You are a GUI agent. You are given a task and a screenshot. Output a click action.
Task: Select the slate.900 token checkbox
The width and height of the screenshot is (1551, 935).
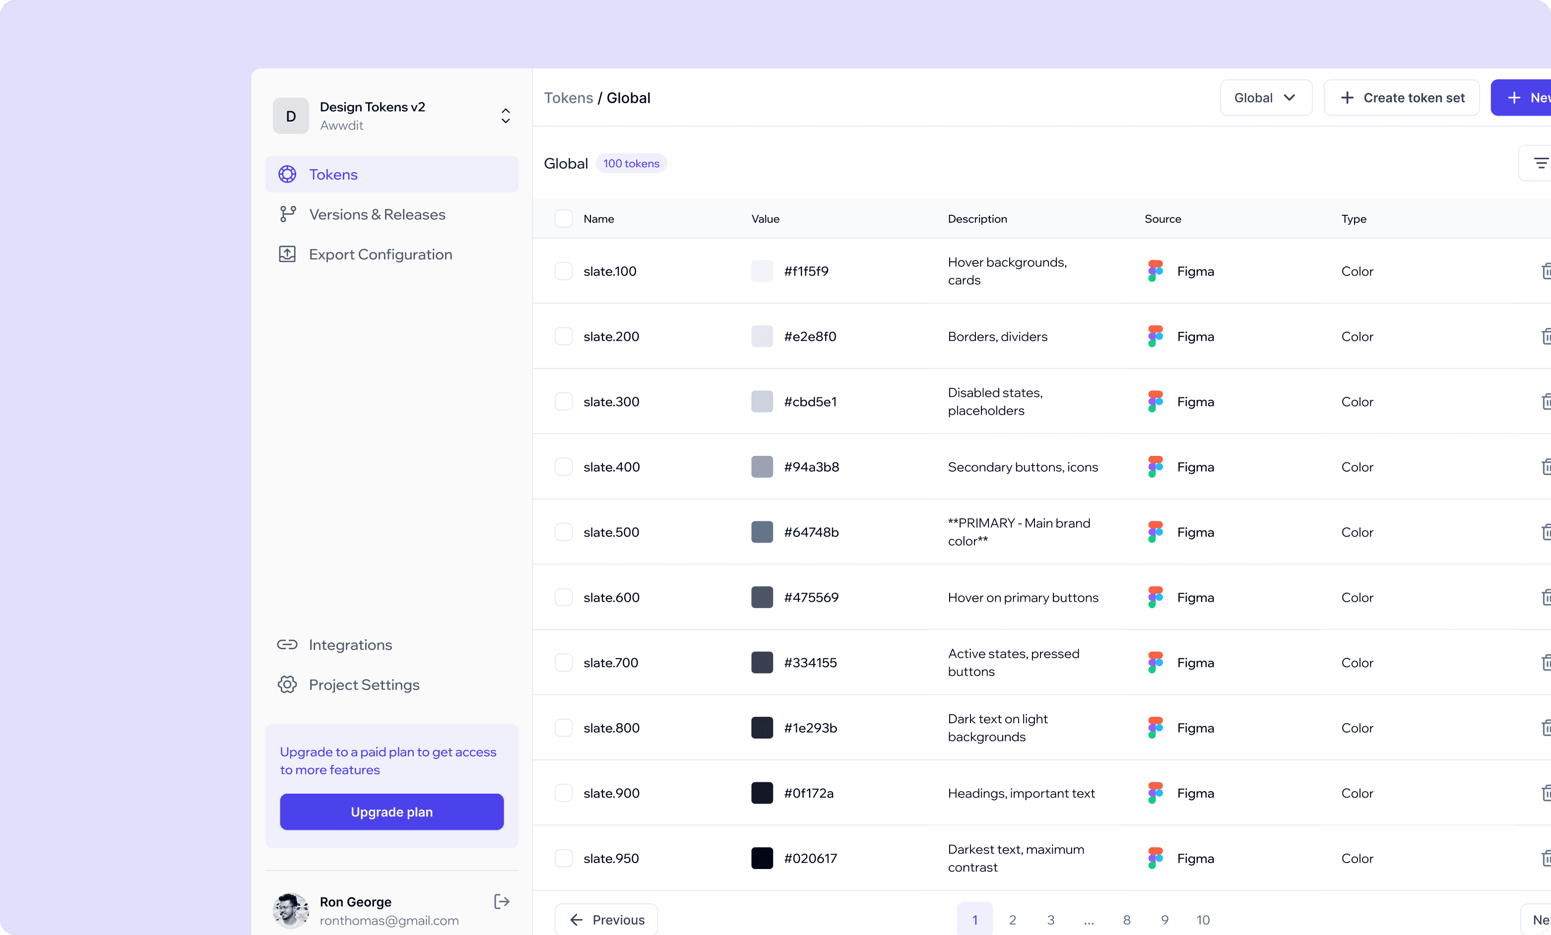pyautogui.click(x=563, y=793)
